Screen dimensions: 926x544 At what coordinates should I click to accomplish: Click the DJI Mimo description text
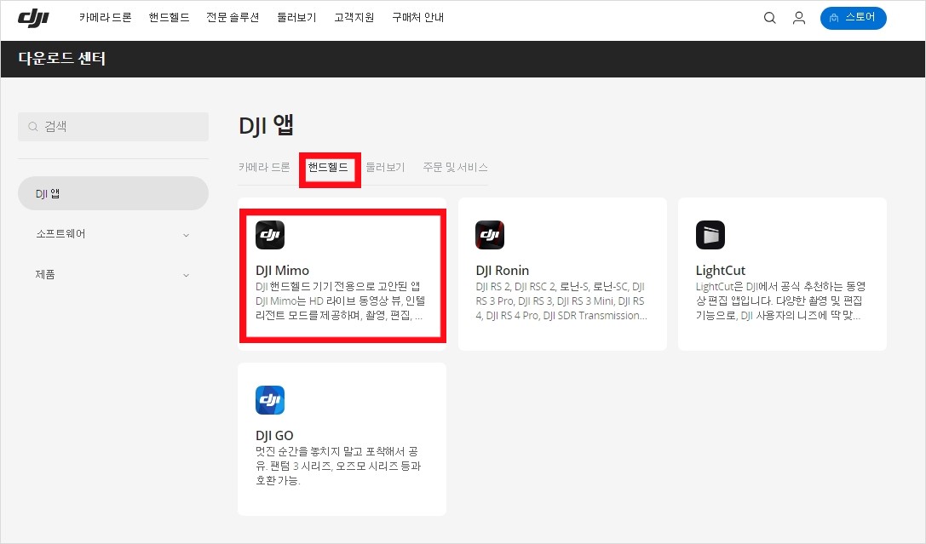pos(340,301)
